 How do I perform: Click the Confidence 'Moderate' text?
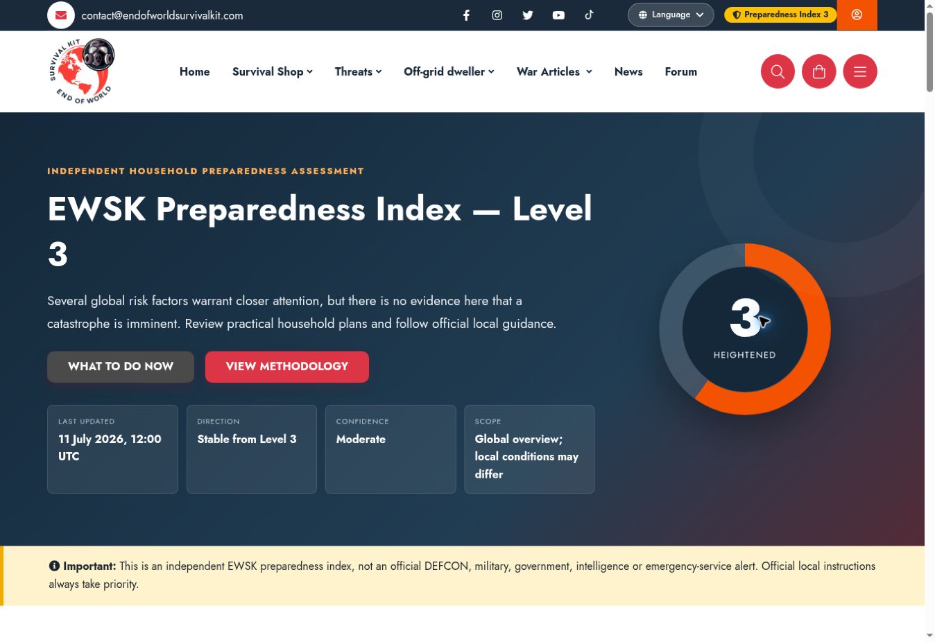361,439
